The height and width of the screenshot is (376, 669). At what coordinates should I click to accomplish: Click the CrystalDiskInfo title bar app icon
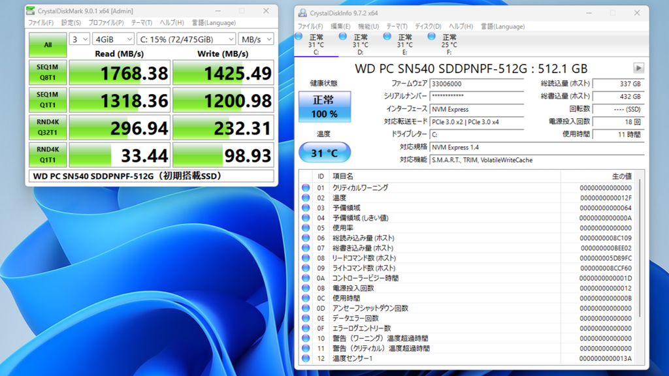(302, 13)
